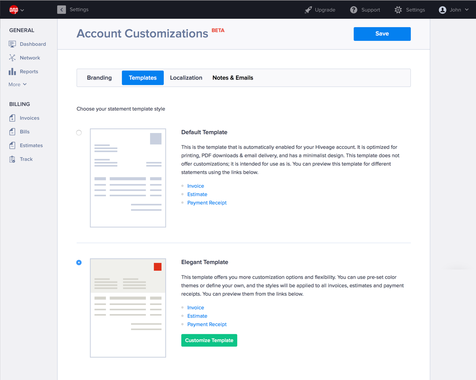
Task: Switch to the Branding tab
Action: 99,78
